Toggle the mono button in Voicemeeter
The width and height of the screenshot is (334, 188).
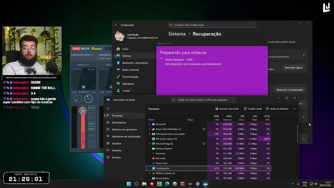(x=92, y=136)
